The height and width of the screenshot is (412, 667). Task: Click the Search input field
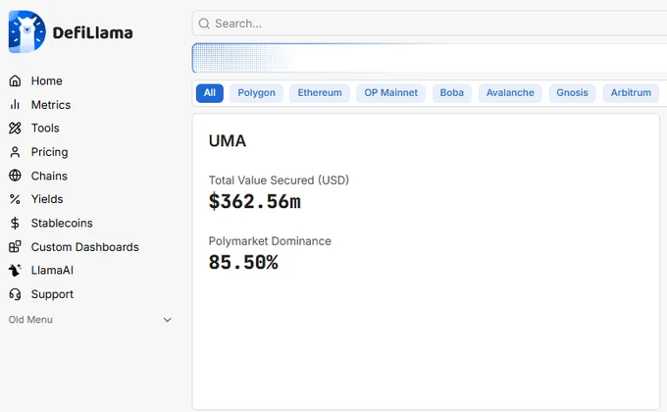click(x=432, y=24)
